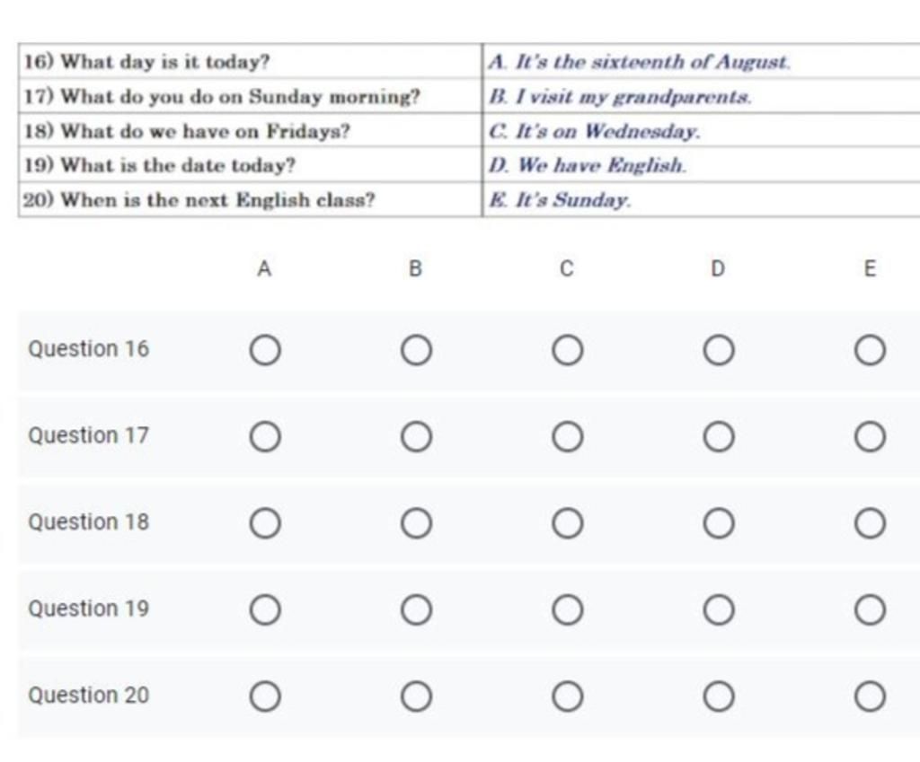Choose option E for Question 20
920x762 pixels.
click(x=869, y=696)
